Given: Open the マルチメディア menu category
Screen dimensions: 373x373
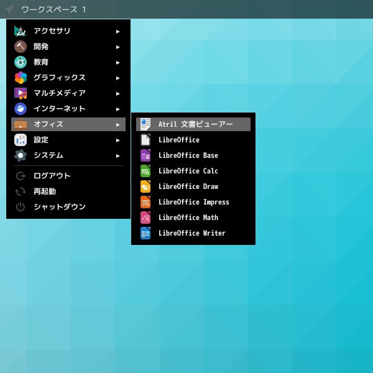Looking at the screenshot, I should click(59, 93).
